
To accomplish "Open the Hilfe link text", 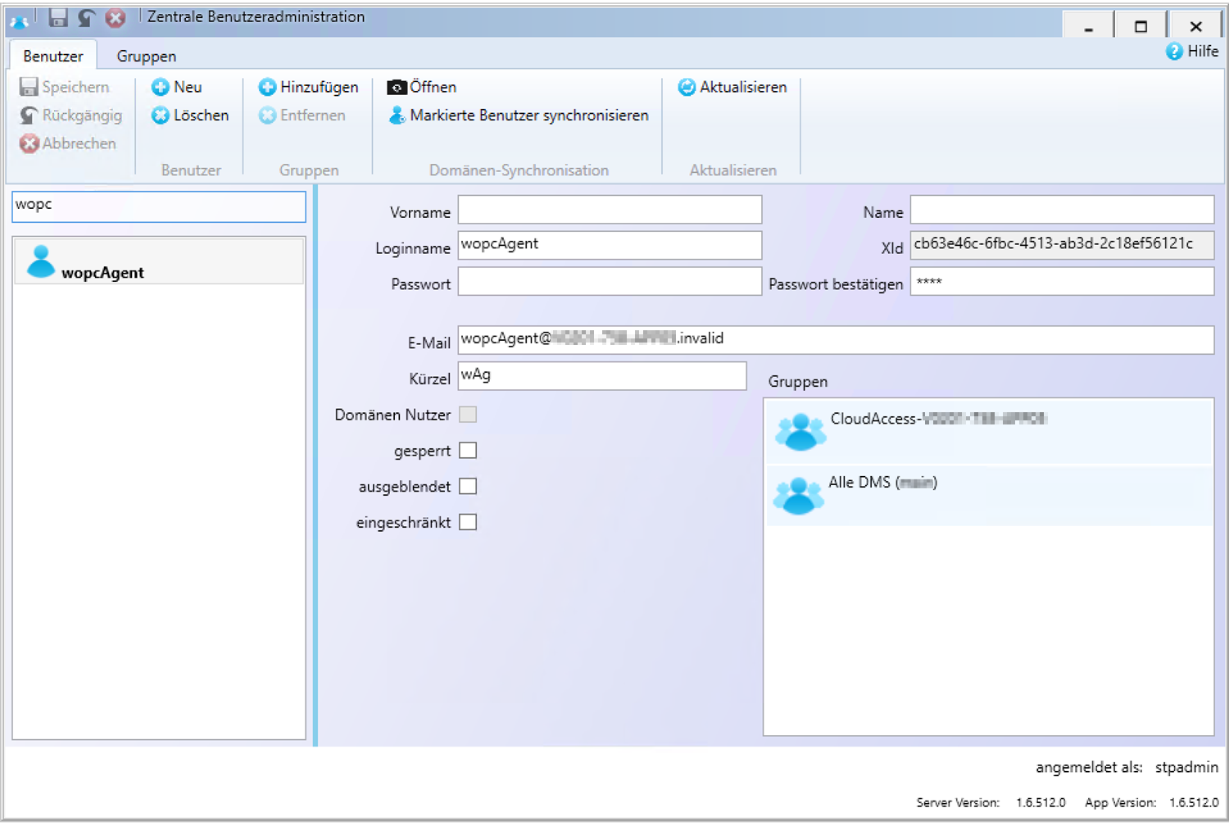I will pos(1204,52).
